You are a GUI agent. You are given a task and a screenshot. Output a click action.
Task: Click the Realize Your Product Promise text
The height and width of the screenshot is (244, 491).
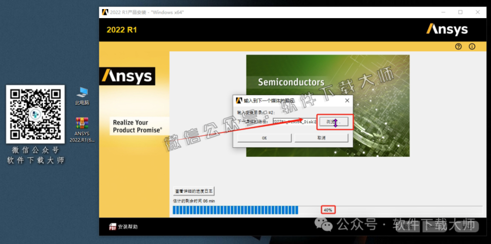[138, 126]
